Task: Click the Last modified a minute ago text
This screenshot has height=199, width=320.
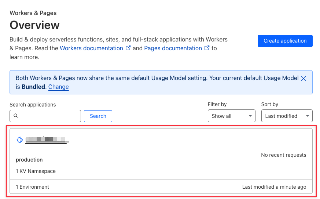Action: click(x=274, y=187)
